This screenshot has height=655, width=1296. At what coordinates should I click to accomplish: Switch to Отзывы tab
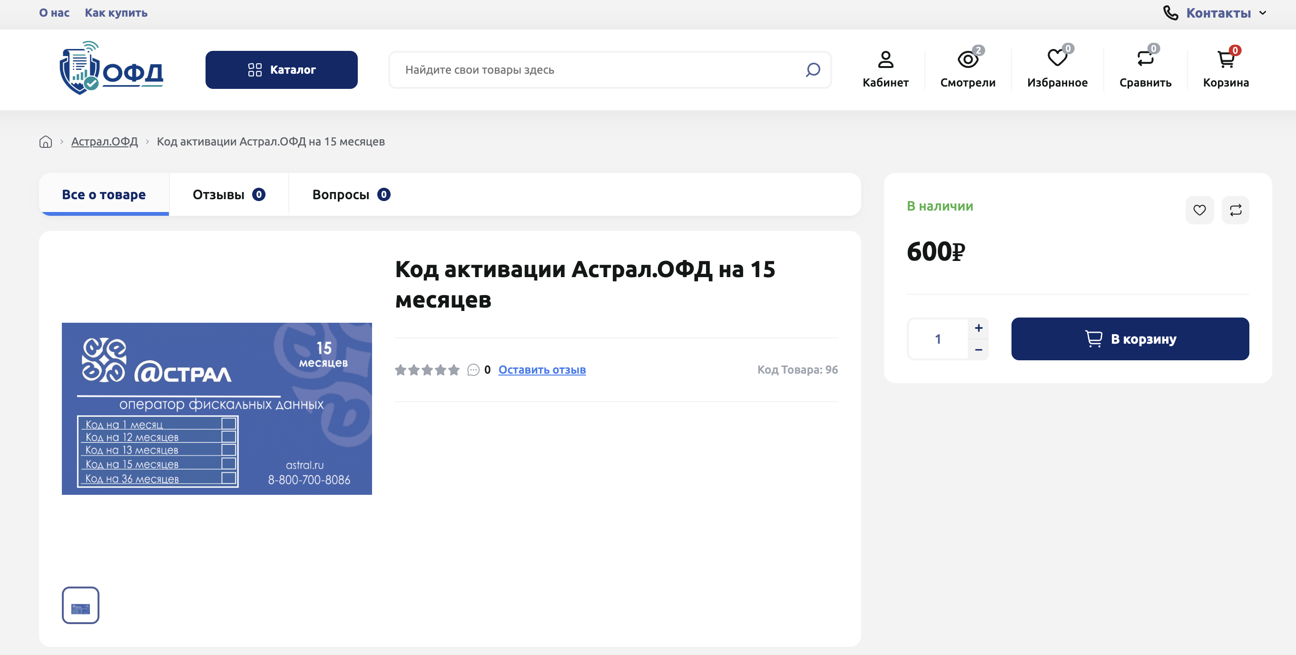pyautogui.click(x=229, y=194)
